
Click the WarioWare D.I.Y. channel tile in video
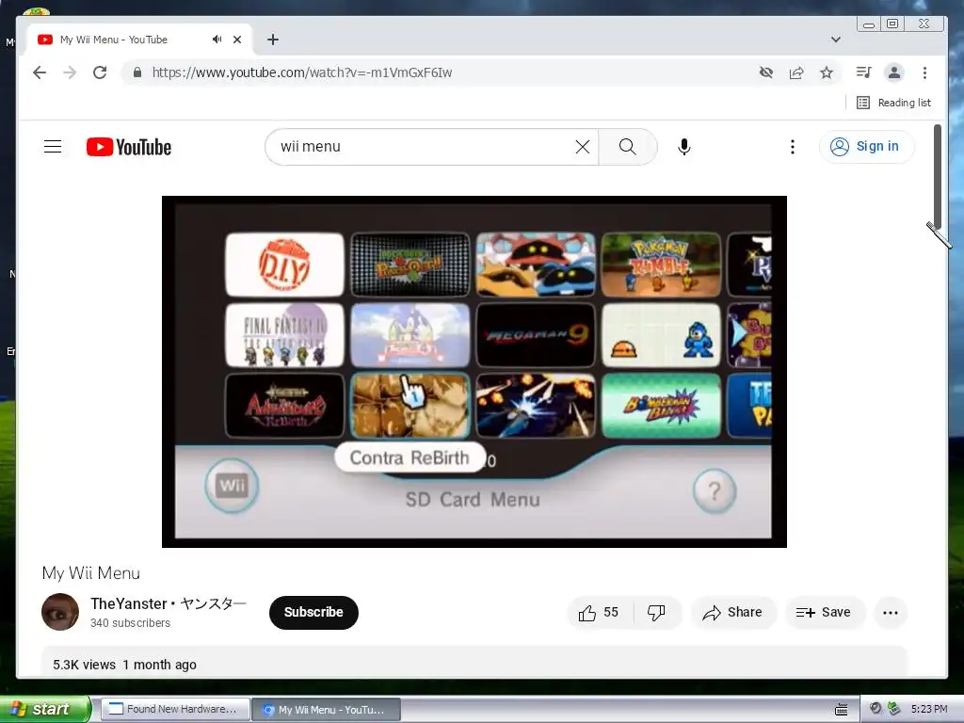[284, 265]
